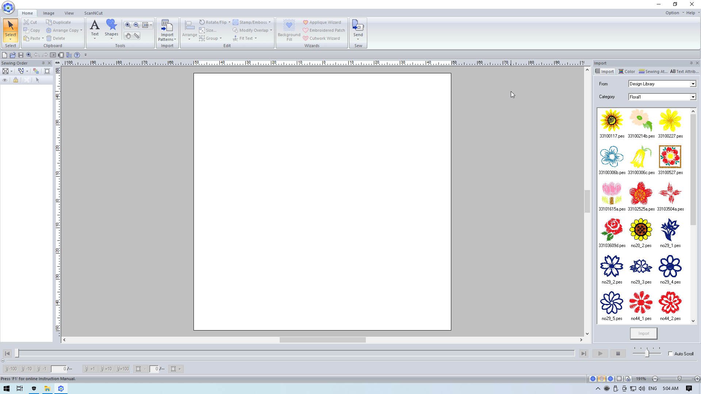
Task: Select the Text tool
Action: pos(95,28)
